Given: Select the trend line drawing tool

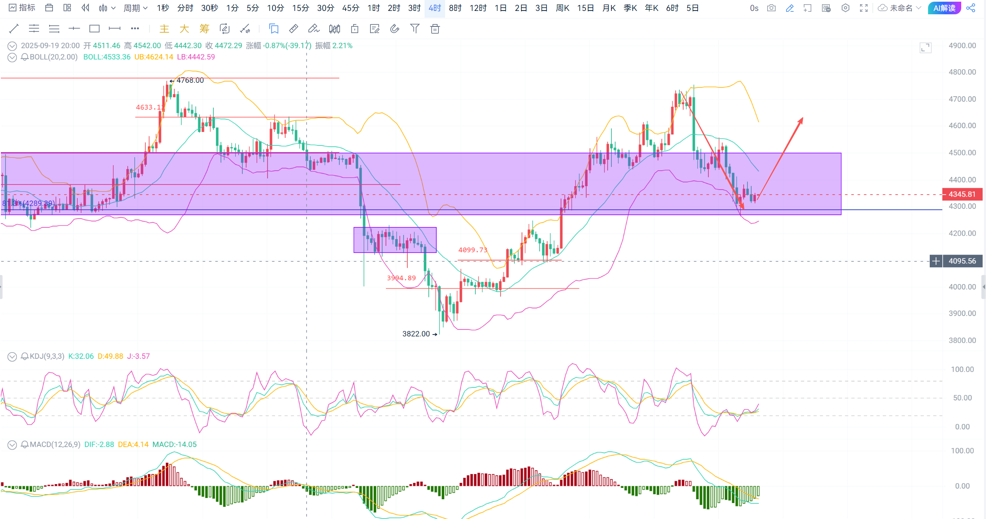Looking at the screenshot, I should pos(14,29).
